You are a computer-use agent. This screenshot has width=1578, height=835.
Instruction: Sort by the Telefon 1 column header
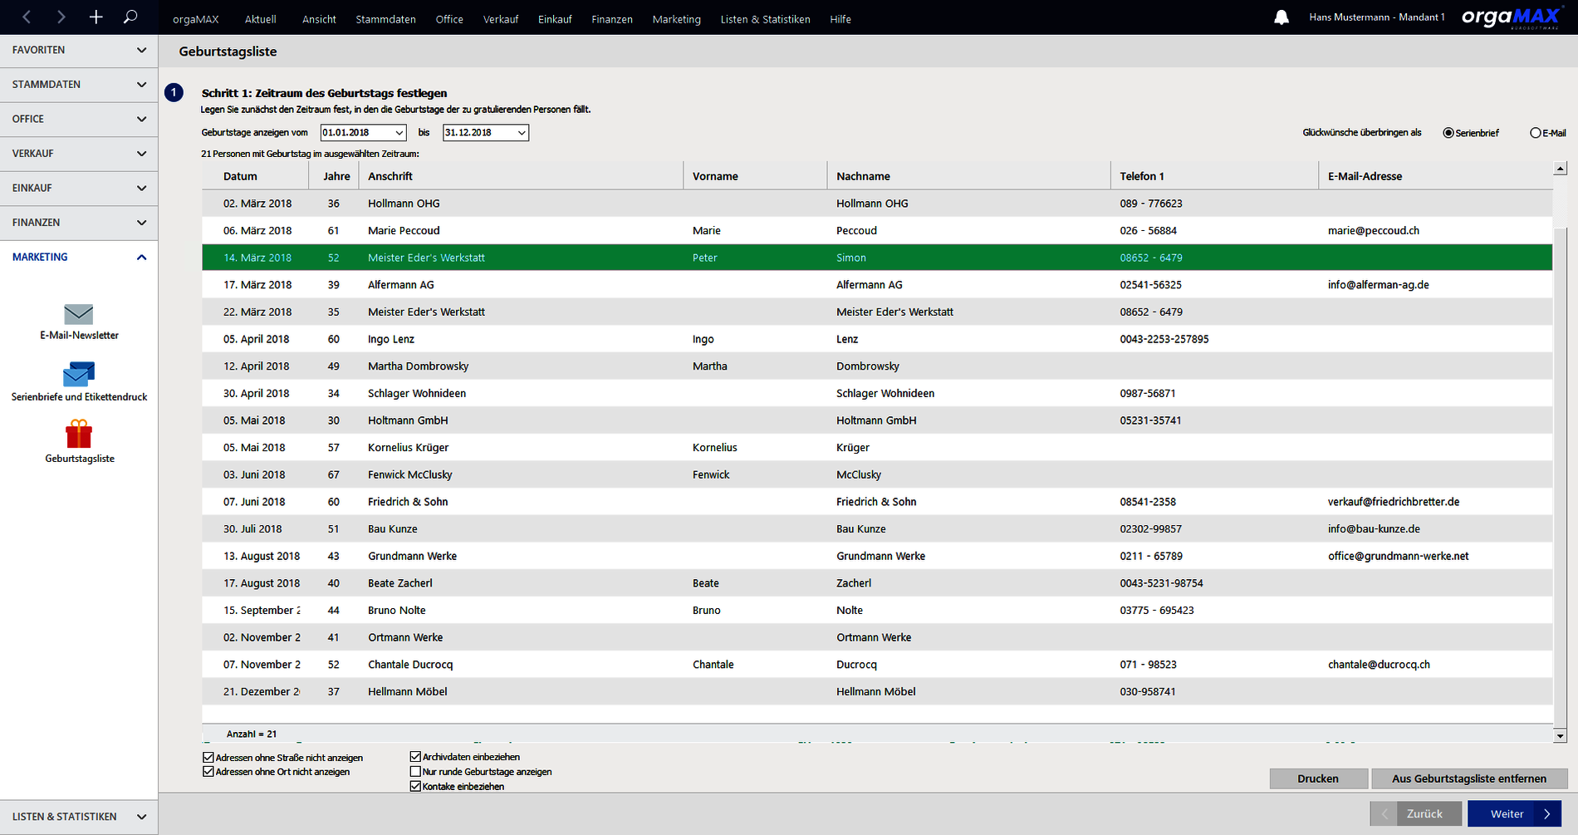[1215, 176]
